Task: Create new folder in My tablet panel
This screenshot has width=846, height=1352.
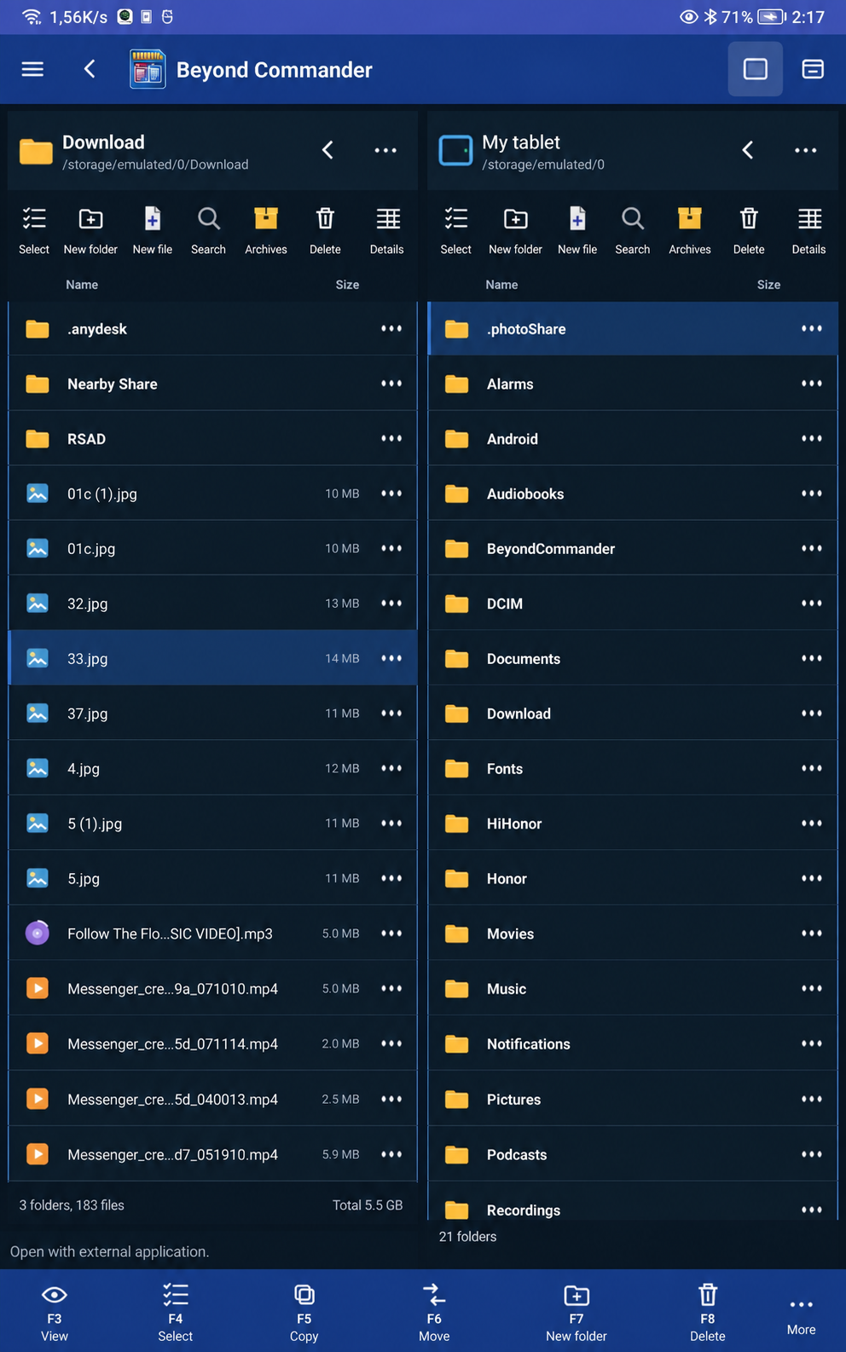Action: [x=515, y=230]
